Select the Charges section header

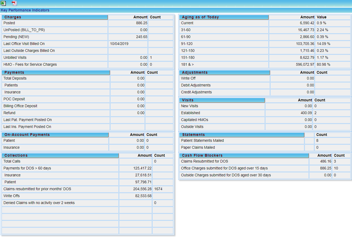pos(13,17)
